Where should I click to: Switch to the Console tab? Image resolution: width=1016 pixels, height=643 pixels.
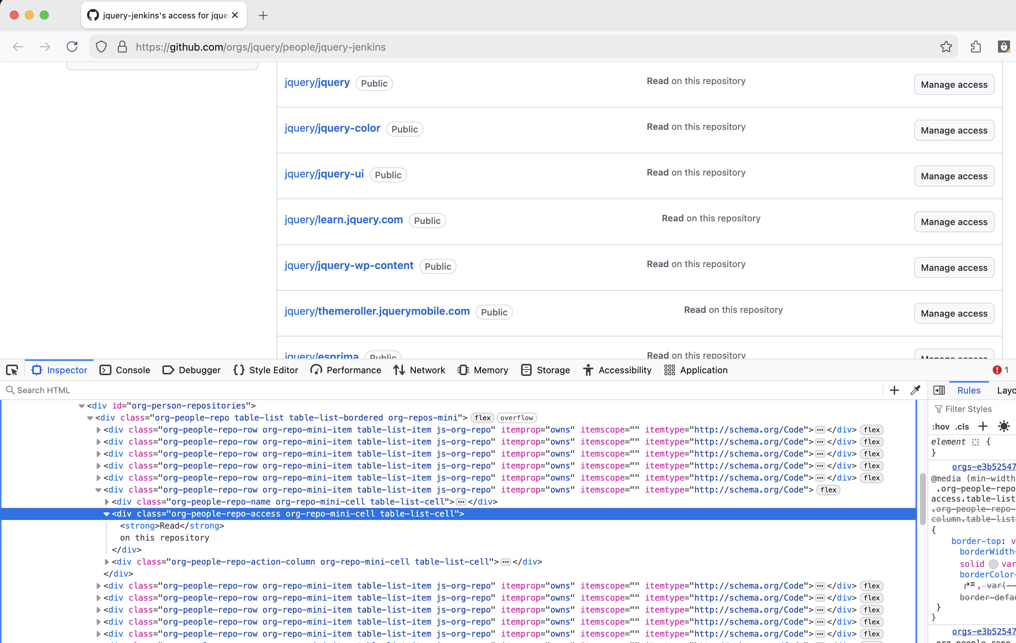(x=125, y=370)
